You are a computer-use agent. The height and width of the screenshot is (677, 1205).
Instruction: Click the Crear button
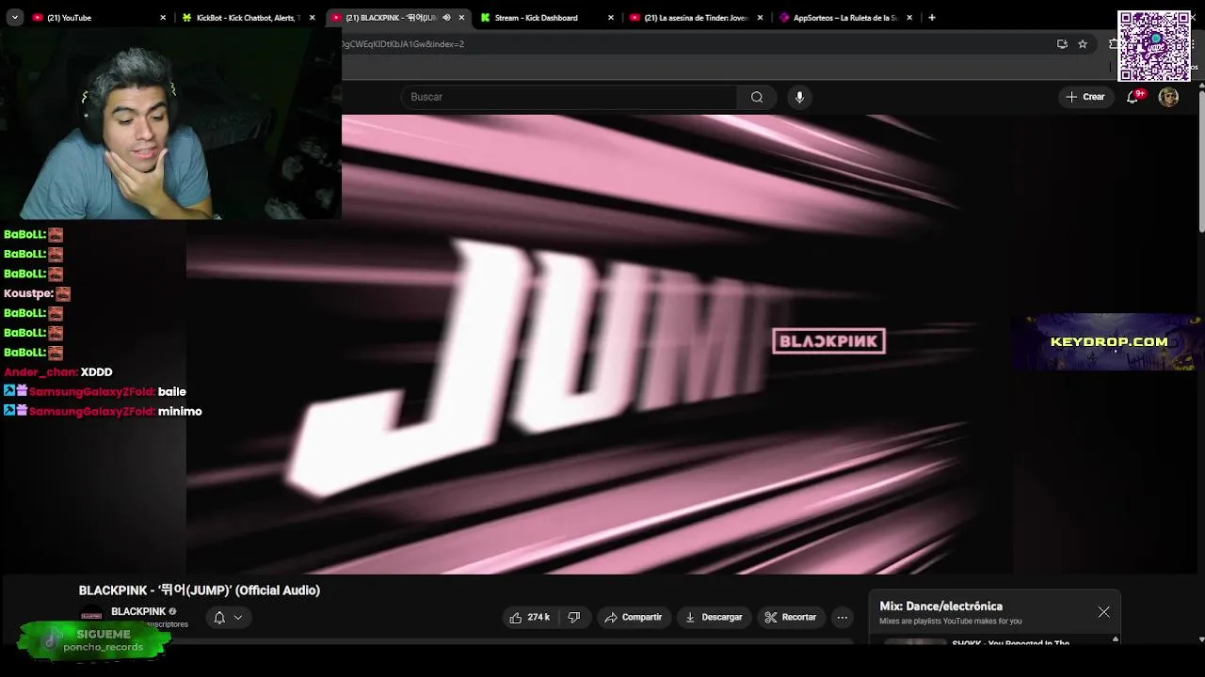[1084, 97]
